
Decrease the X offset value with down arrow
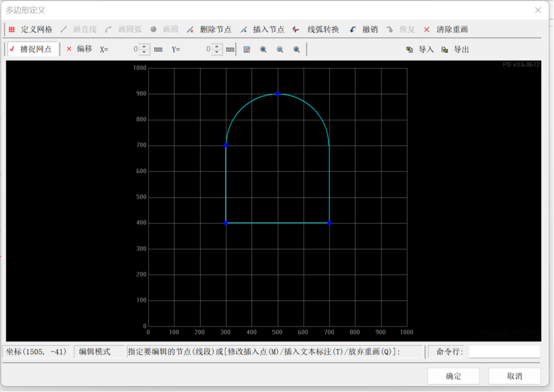[x=145, y=53]
